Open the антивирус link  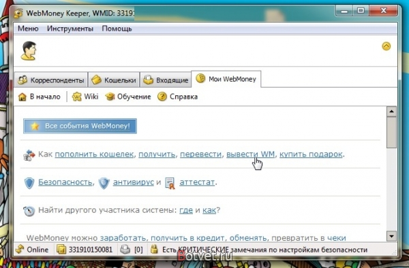tap(134, 182)
